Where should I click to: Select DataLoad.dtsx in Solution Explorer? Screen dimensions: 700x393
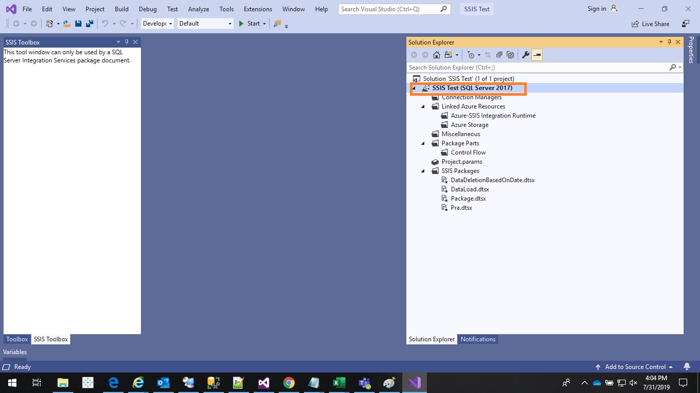tap(469, 189)
